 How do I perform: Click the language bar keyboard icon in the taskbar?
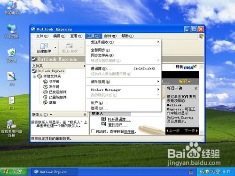[191, 172]
